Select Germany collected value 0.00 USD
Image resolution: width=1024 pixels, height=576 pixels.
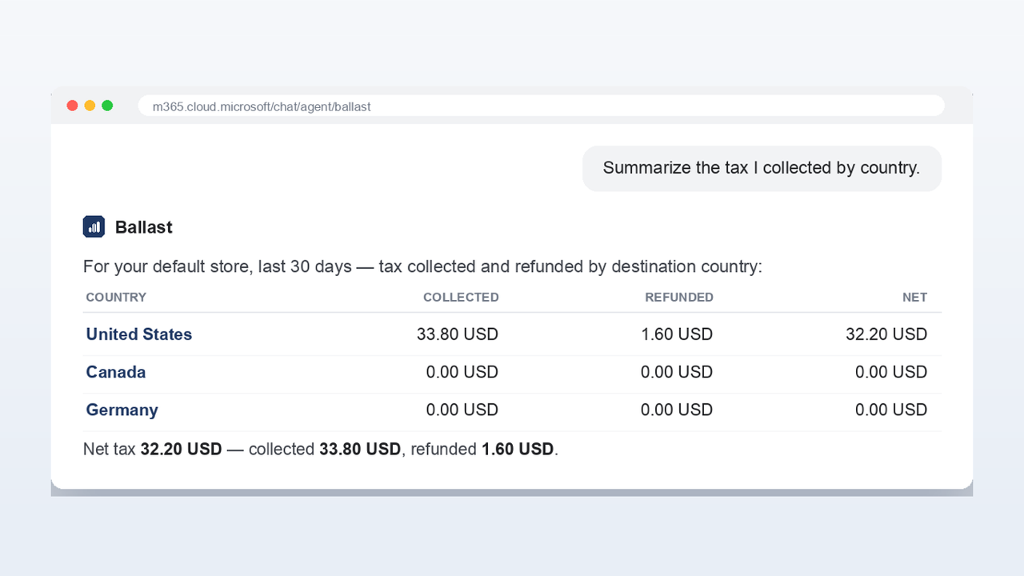pyautogui.click(x=462, y=410)
